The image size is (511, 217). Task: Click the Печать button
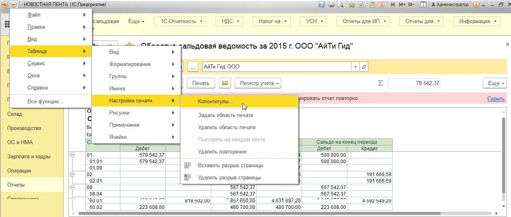(x=201, y=83)
